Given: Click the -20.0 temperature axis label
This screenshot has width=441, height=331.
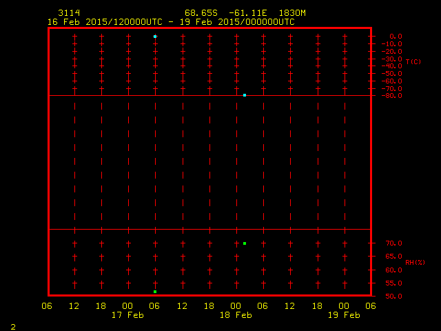Looking at the screenshot, I should 392,52.
